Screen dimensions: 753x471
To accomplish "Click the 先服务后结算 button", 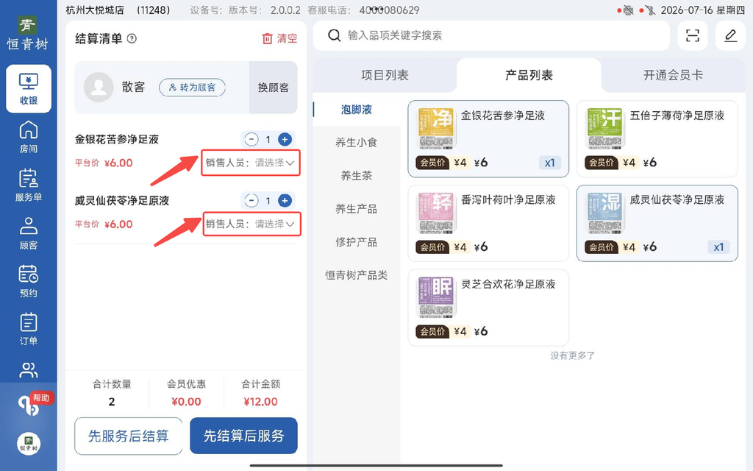I will click(x=128, y=436).
